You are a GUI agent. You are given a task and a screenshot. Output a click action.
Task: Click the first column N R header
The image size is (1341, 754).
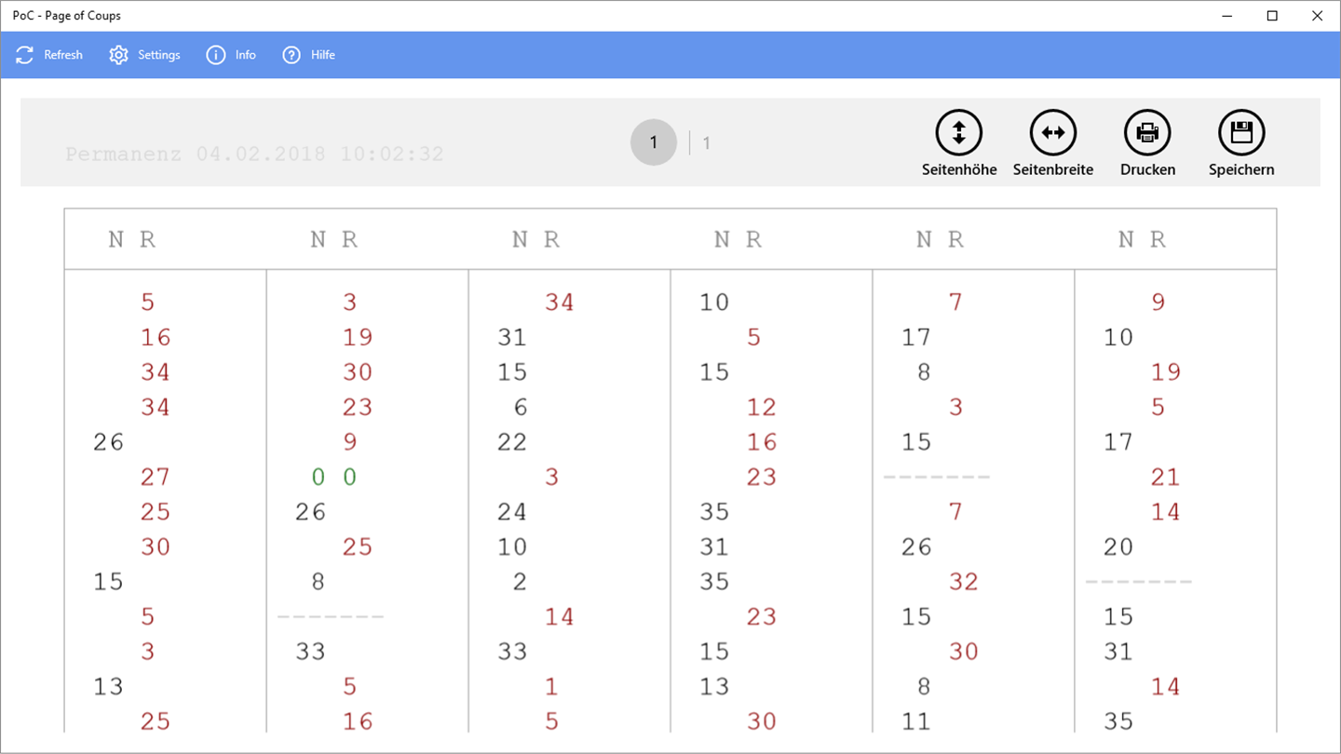pyautogui.click(x=132, y=240)
